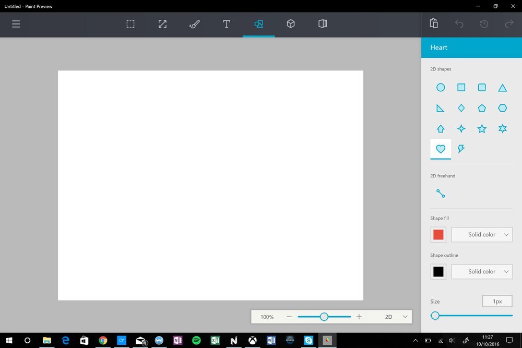This screenshot has width=522, height=348.
Task: Click the zoom out minus button
Action: click(x=289, y=317)
